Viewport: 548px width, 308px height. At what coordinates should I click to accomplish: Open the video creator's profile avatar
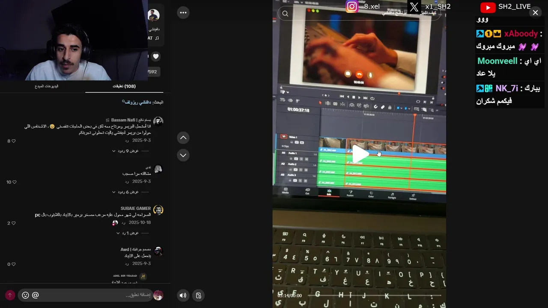tap(154, 15)
